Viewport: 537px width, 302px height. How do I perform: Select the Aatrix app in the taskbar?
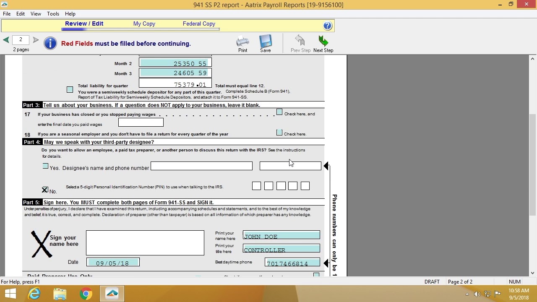pyautogui.click(x=112, y=294)
